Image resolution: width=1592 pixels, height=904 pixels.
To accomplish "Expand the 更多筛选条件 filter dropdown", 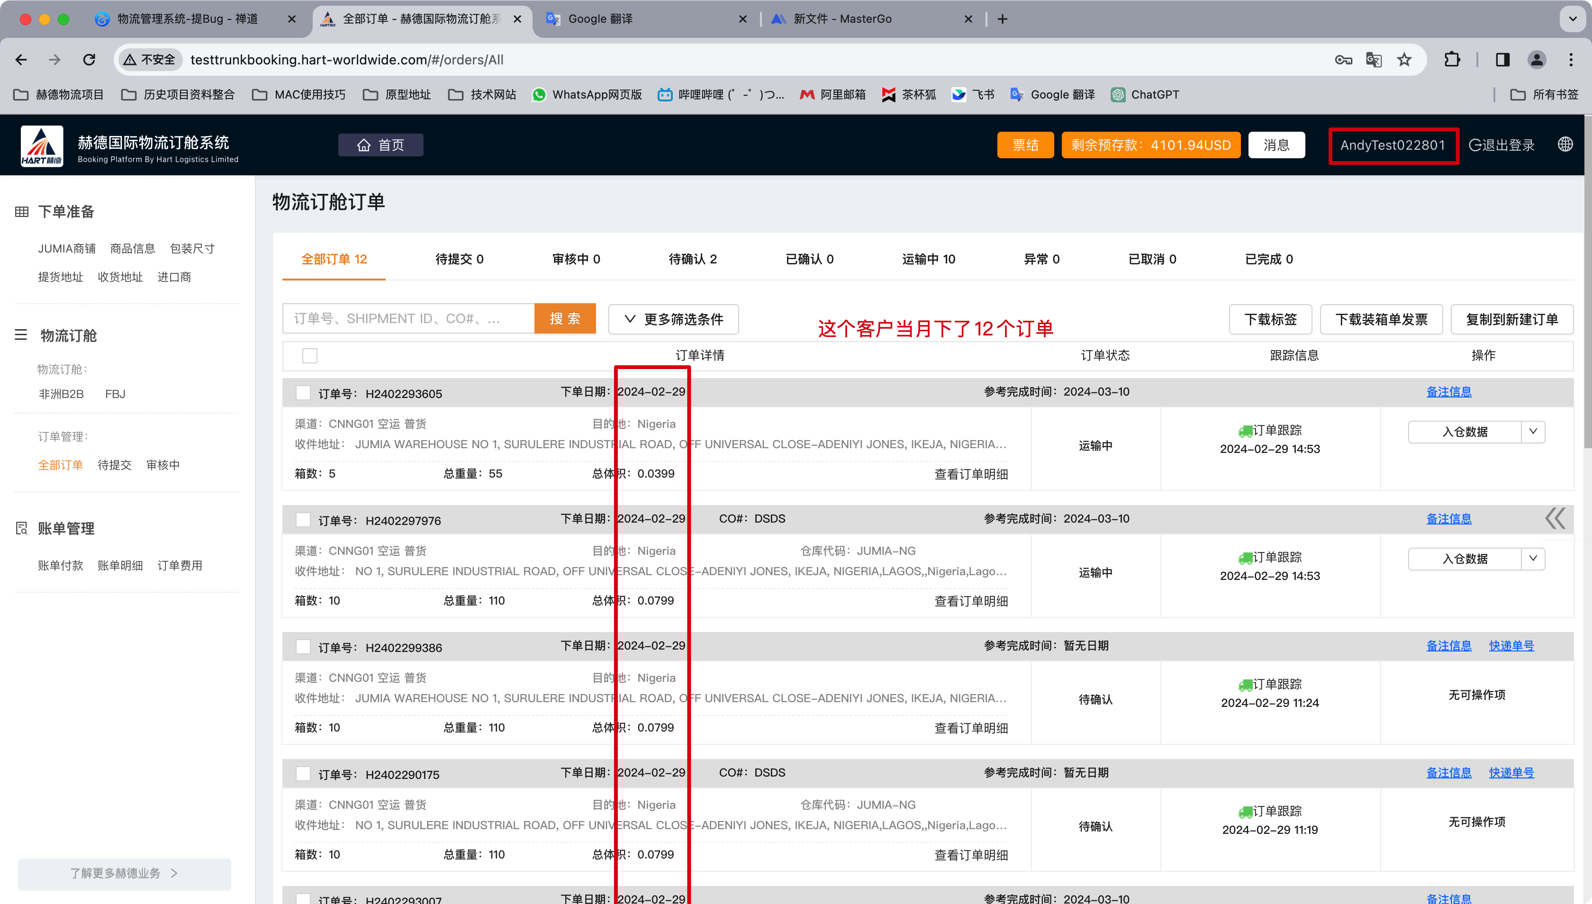I will click(x=673, y=319).
